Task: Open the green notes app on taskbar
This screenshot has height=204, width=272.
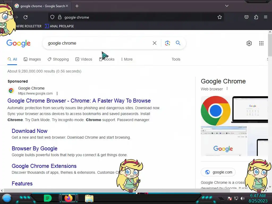Action: point(48,198)
